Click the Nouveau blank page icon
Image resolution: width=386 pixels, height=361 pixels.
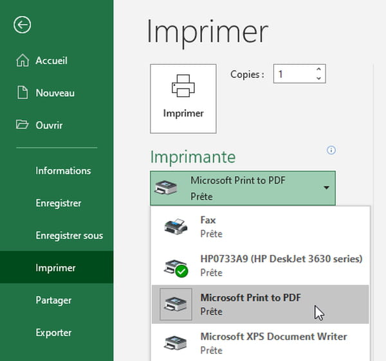point(23,92)
